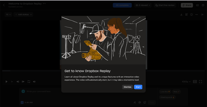
Task: Click the blue Start button
Action: tap(138, 87)
